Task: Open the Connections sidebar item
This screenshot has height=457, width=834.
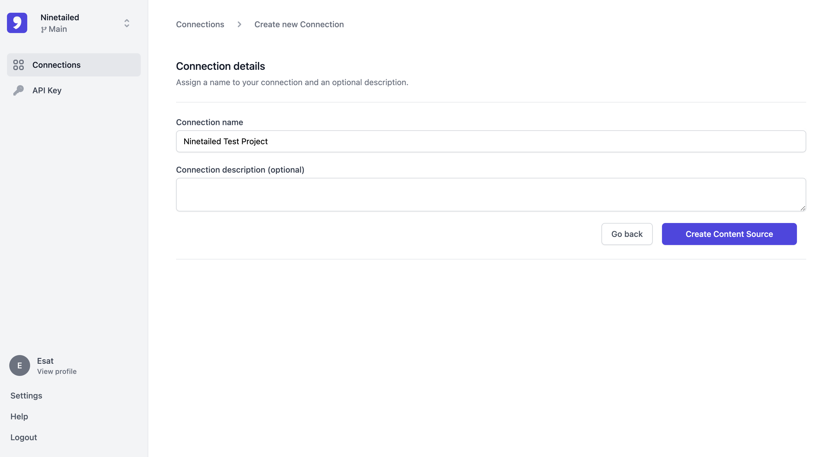Action: coord(74,65)
